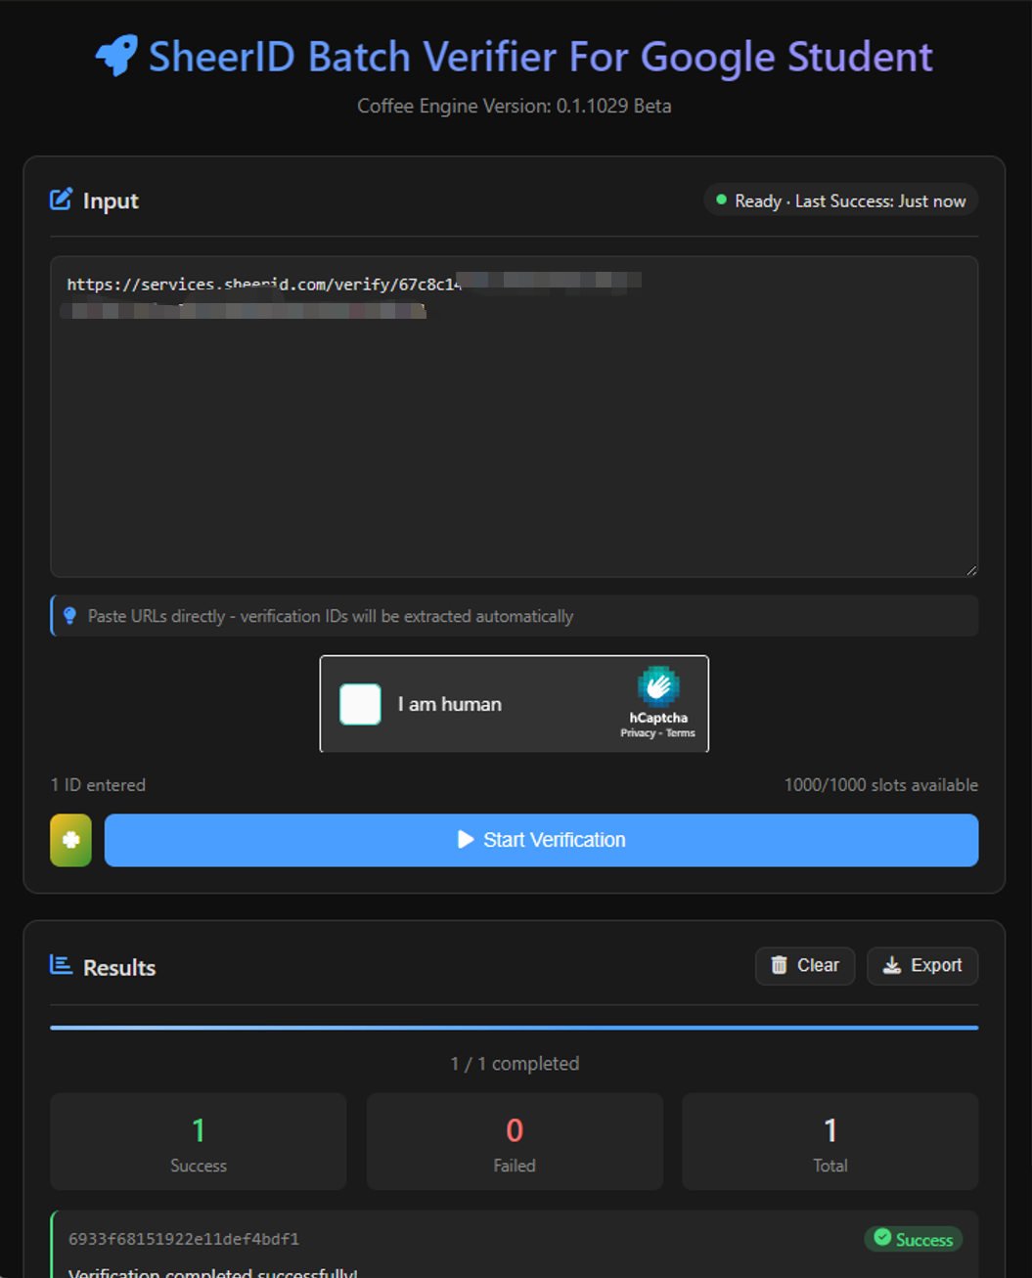1032x1278 pixels.
Task: Click the "Ready · Last Success: Just now" status
Action: (840, 200)
